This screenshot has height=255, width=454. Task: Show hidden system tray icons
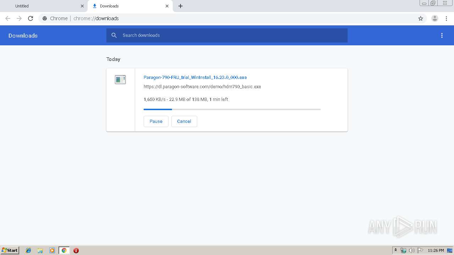pos(395,250)
